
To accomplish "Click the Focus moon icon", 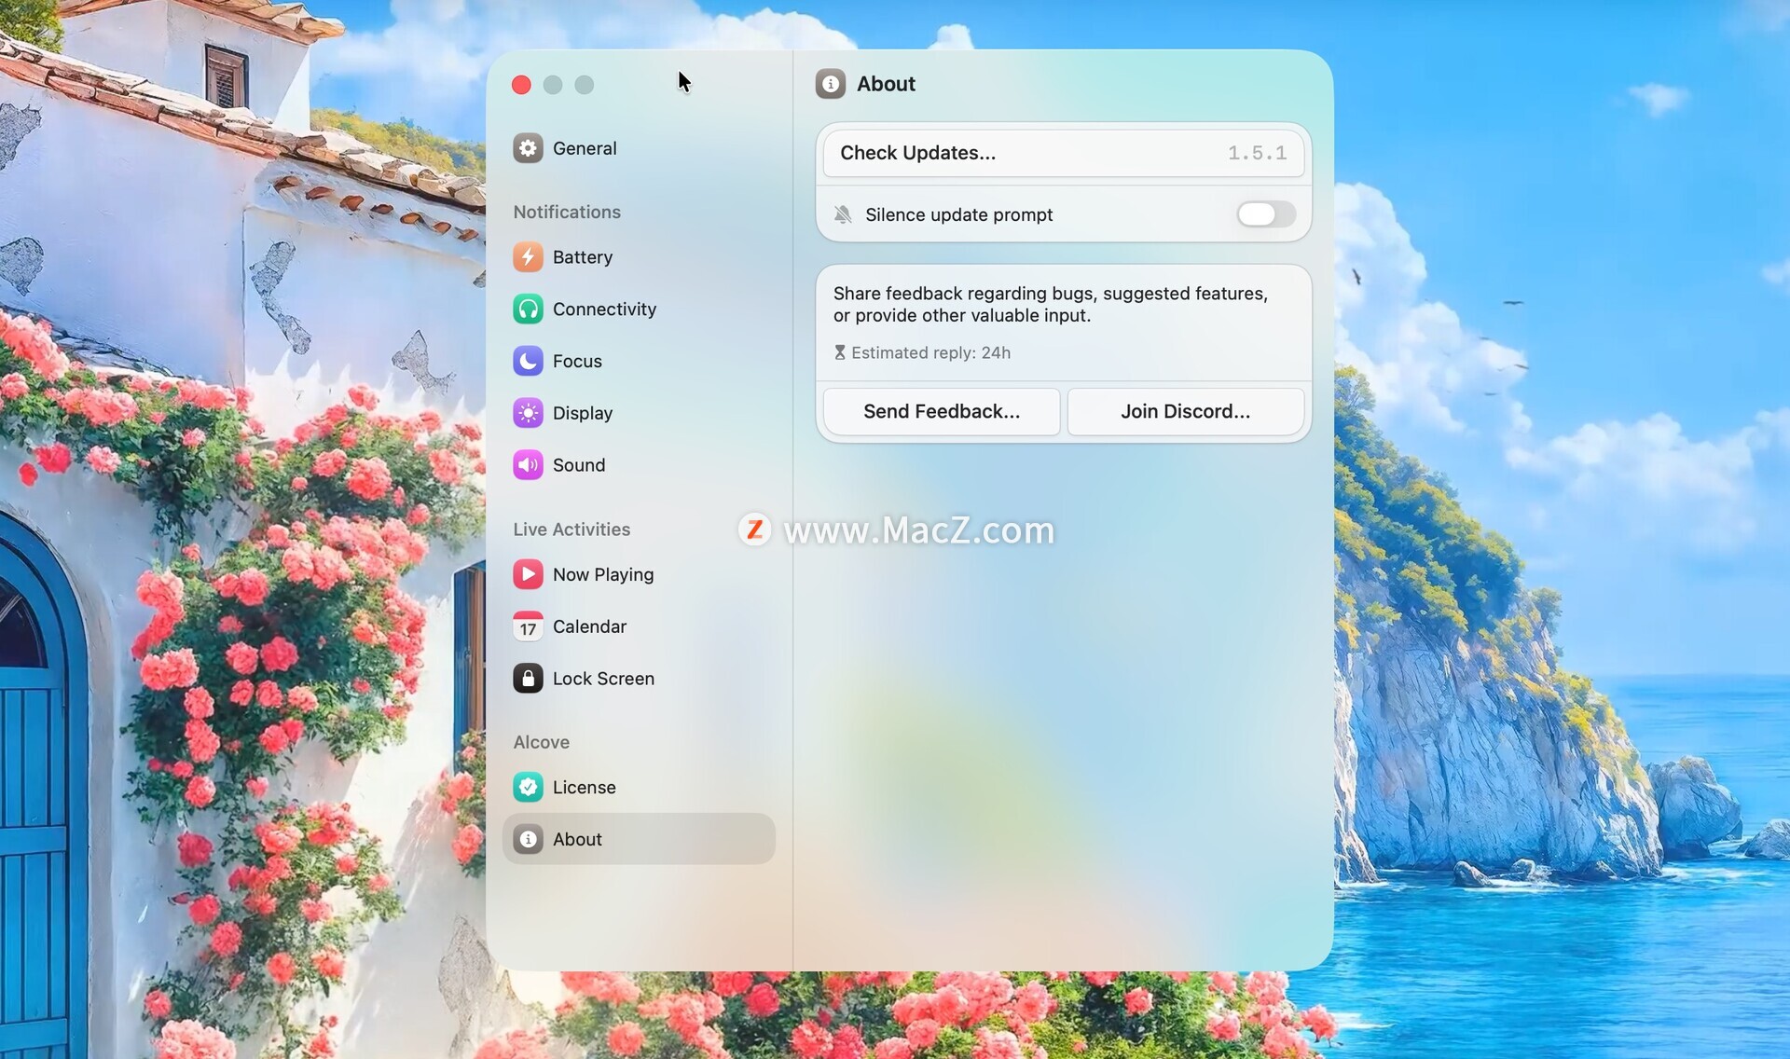I will pos(528,361).
